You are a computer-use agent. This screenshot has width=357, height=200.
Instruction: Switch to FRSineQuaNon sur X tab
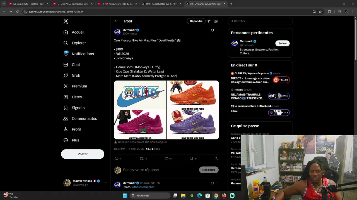coord(161,4)
